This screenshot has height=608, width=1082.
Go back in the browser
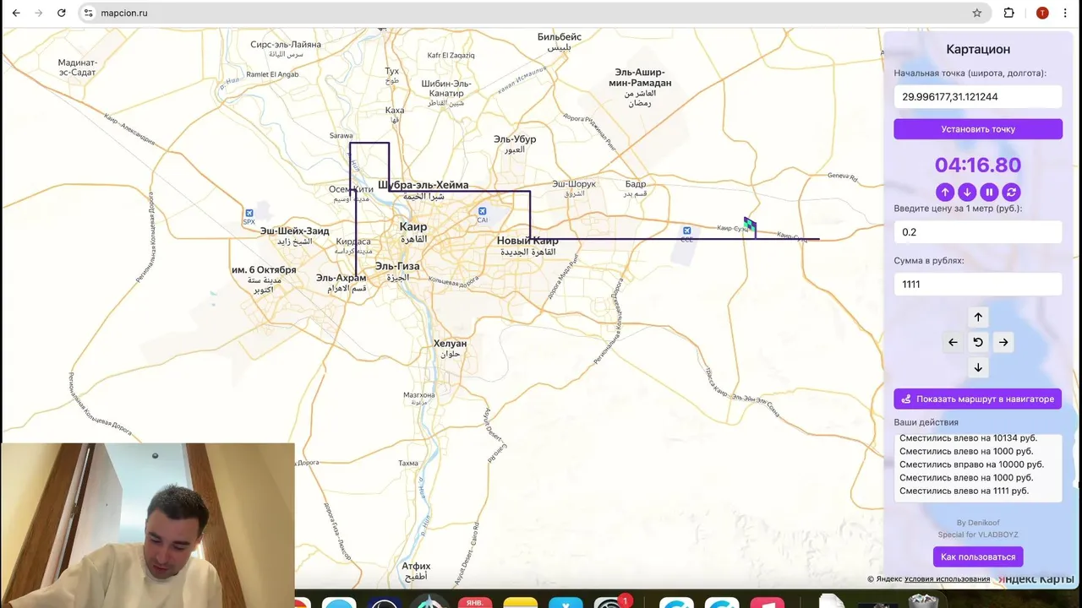(x=16, y=13)
